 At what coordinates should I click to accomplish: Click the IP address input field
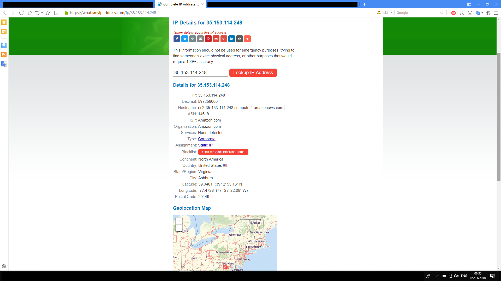point(200,73)
